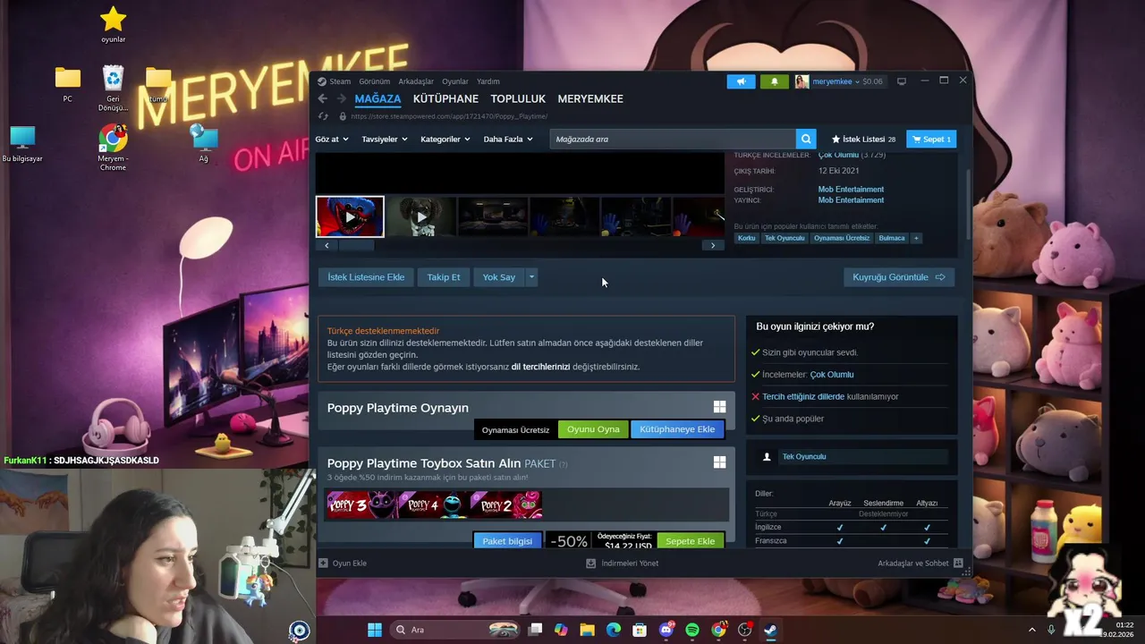Go forward with the right arrow
1145x644 pixels.
340,98
